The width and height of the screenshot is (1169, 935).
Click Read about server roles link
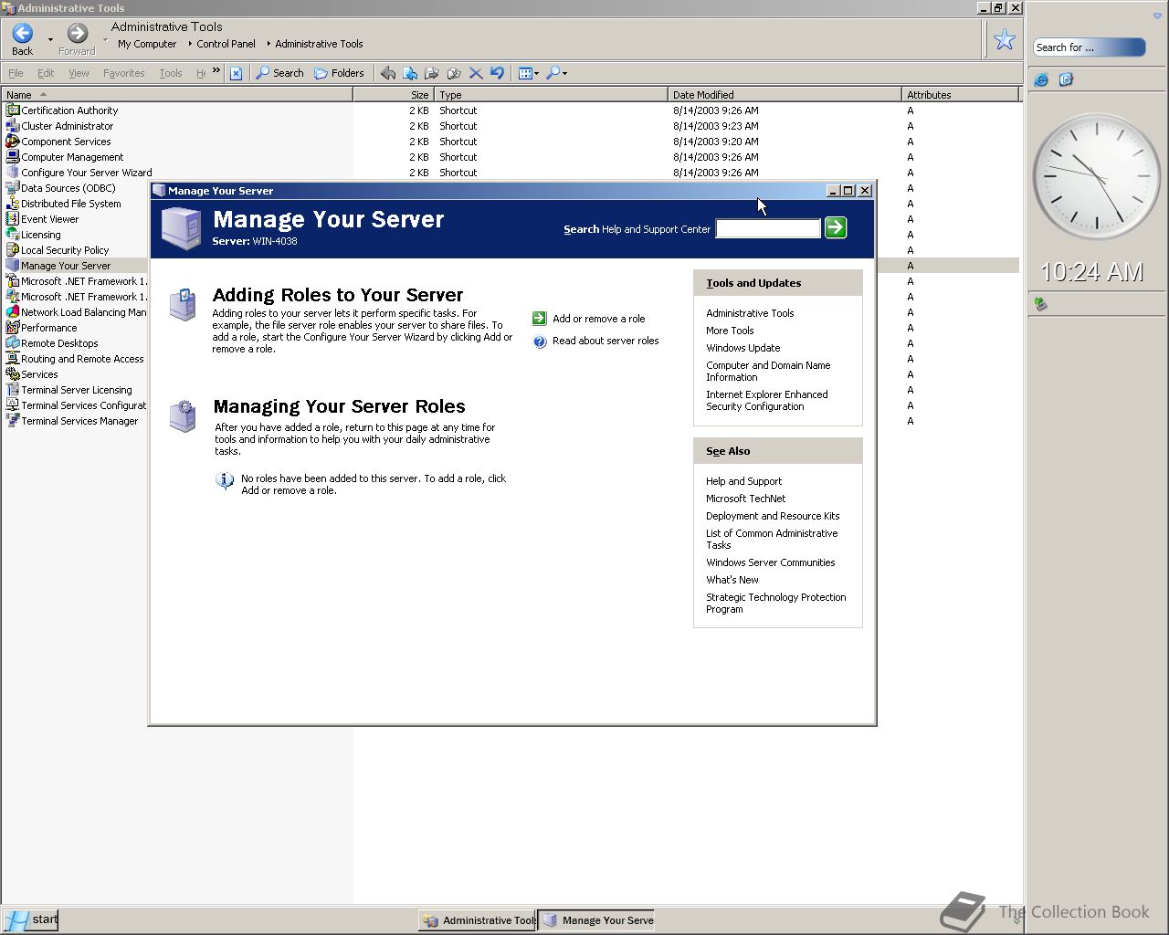(606, 341)
